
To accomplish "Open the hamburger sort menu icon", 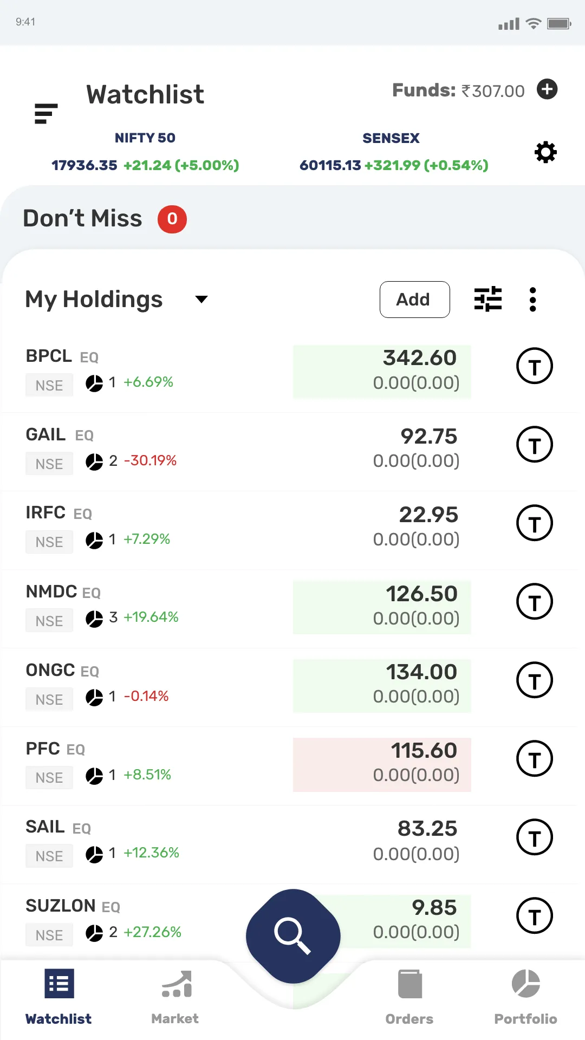I will click(x=46, y=113).
